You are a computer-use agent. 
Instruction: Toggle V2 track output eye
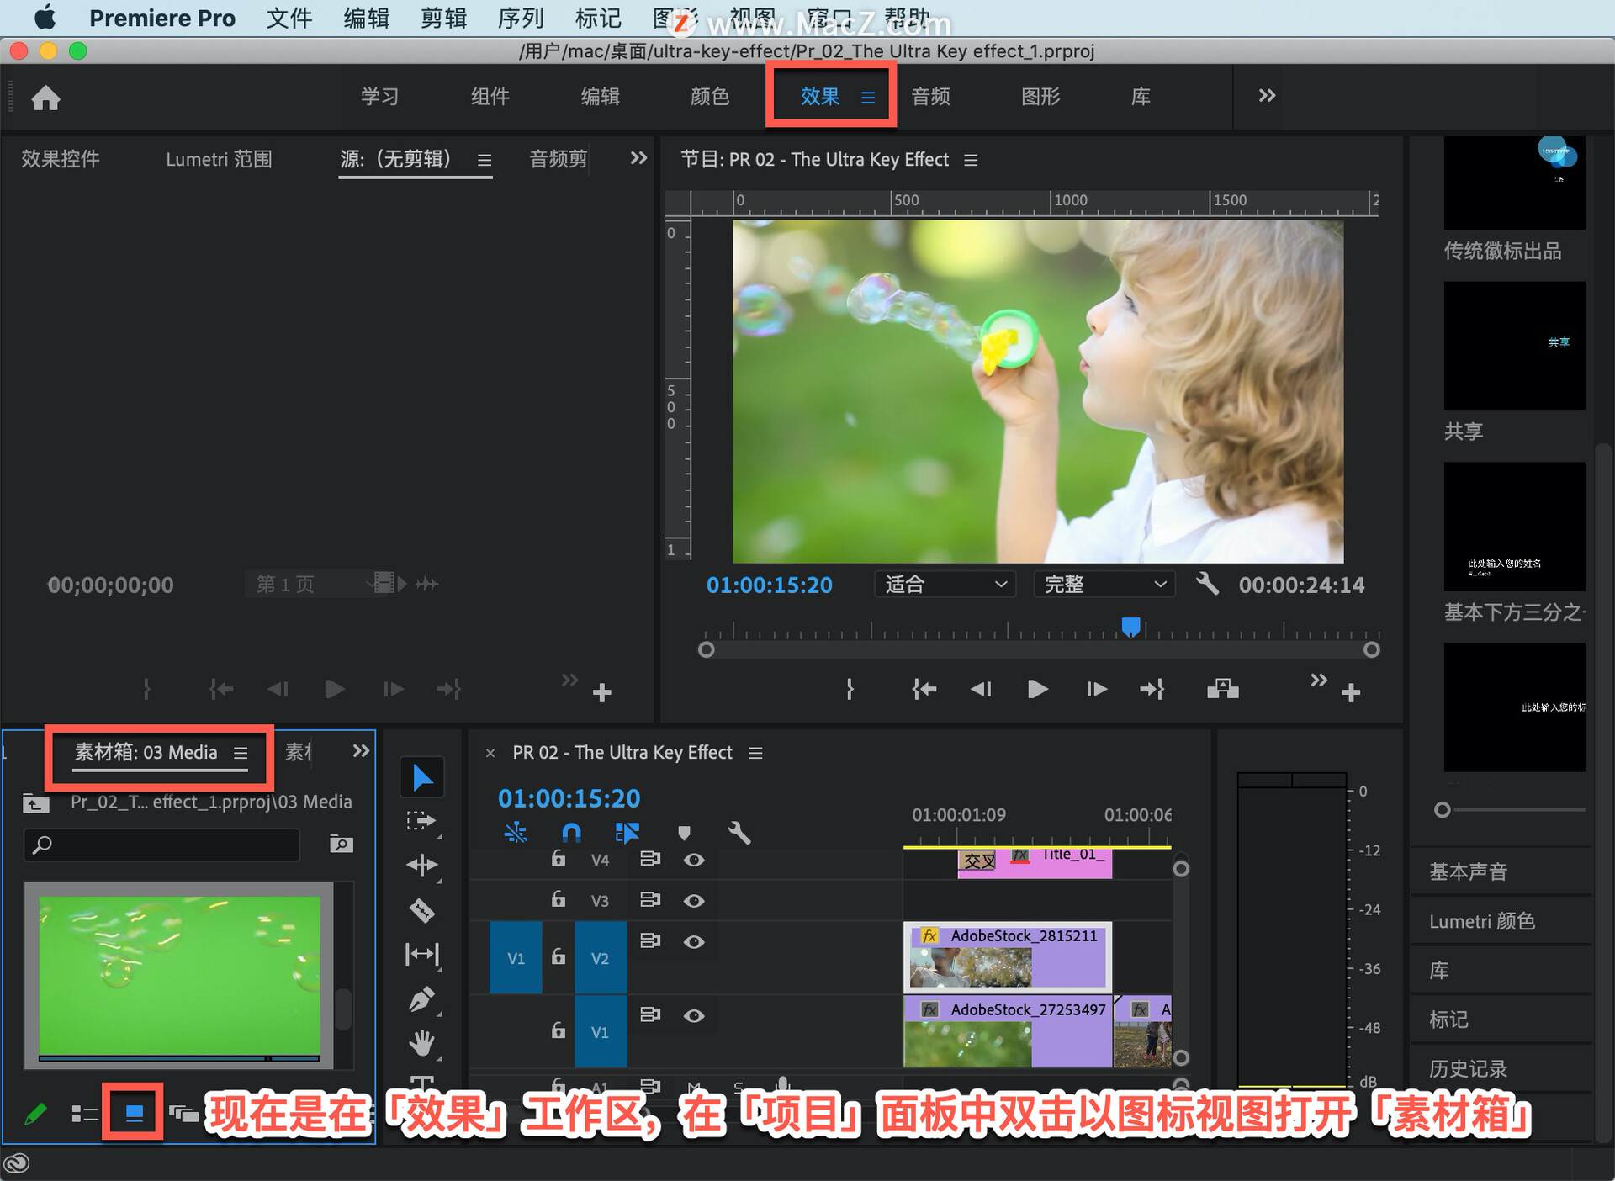(x=694, y=941)
